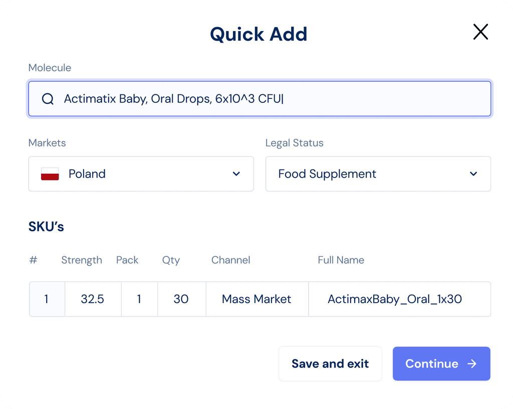Screen dimensions: 513x409
Task: Click the Strength column header
Action: tap(82, 260)
